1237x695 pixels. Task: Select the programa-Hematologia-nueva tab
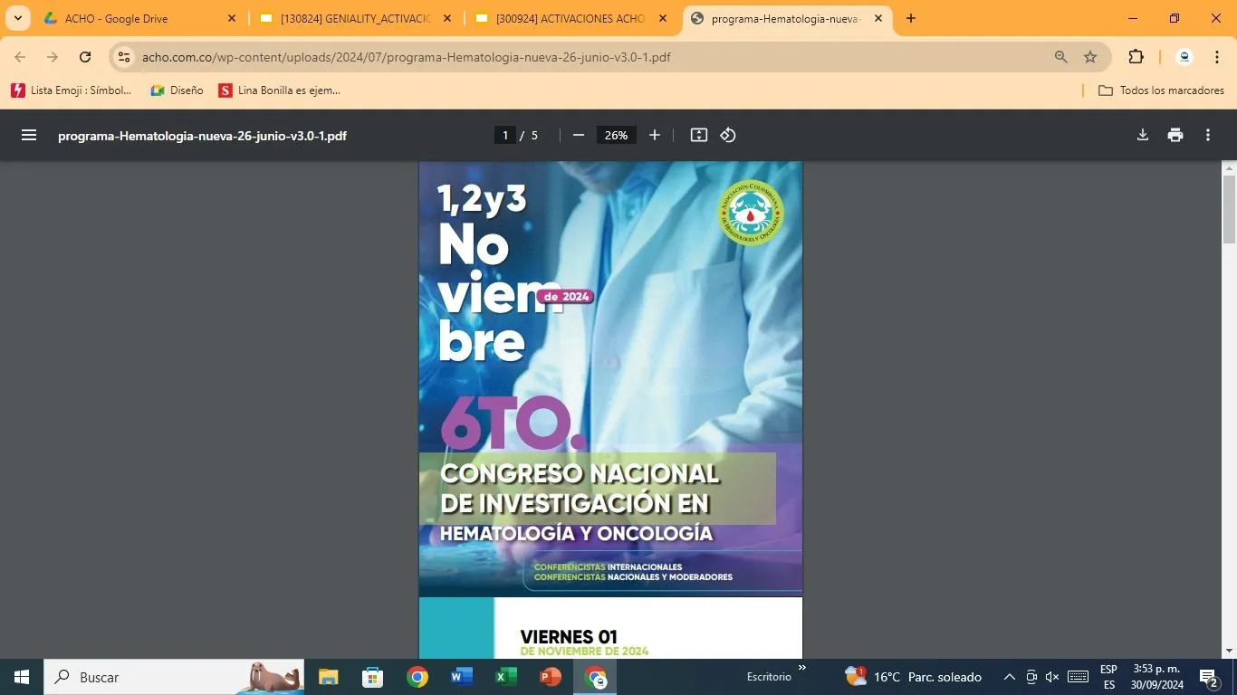(787, 18)
